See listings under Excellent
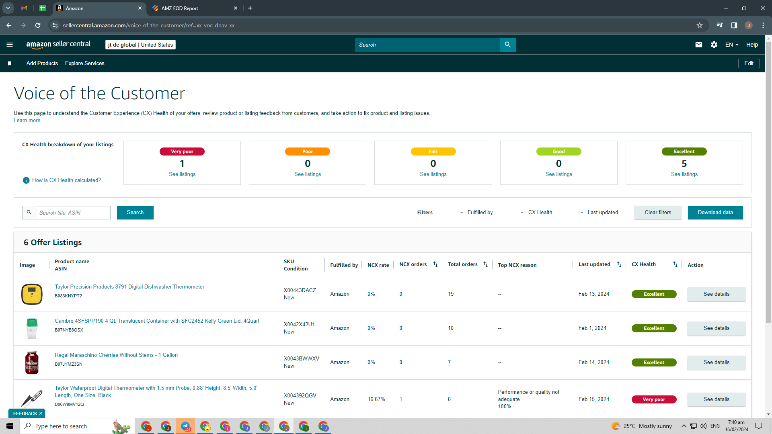This screenshot has width=772, height=434. point(684,174)
